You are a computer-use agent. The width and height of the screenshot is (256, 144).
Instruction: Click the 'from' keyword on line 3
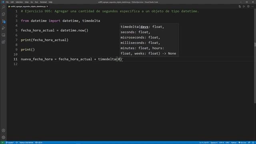(x=25, y=21)
